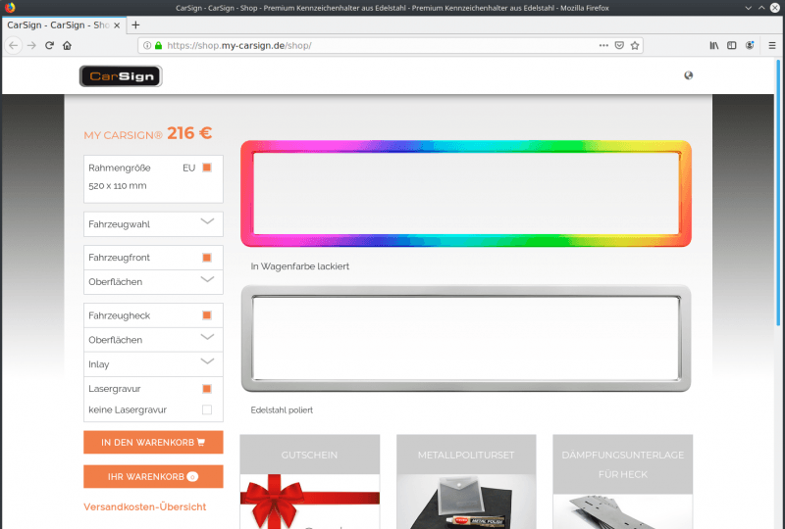The height and width of the screenshot is (529, 785).
Task: Click the Firefox icon in title bar
Action: point(10,8)
